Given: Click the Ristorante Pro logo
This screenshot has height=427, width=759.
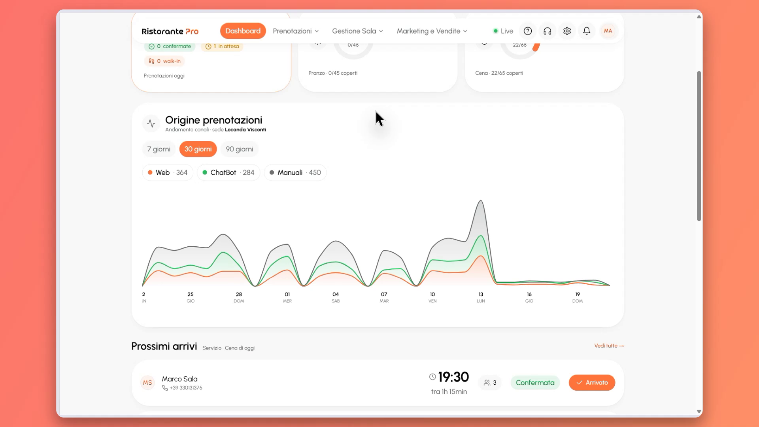Looking at the screenshot, I should [170, 31].
